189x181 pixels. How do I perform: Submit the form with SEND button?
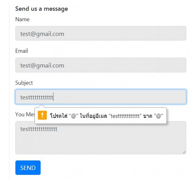click(x=28, y=168)
